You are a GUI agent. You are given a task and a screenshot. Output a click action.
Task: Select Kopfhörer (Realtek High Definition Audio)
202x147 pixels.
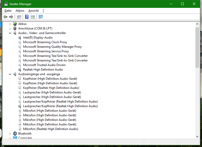pos(51,88)
